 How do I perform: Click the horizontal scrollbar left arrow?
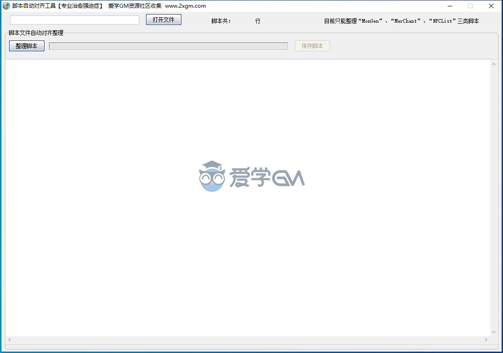[10, 339]
